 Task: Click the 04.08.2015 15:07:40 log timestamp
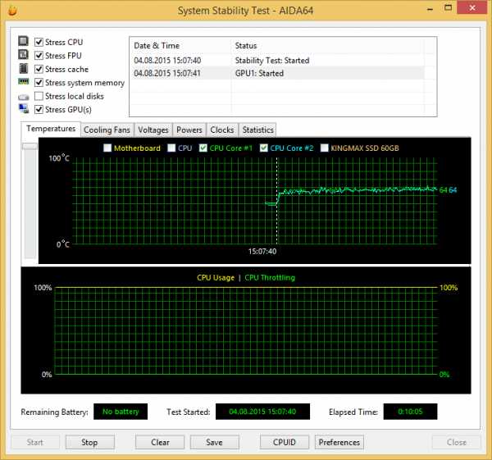click(167, 60)
